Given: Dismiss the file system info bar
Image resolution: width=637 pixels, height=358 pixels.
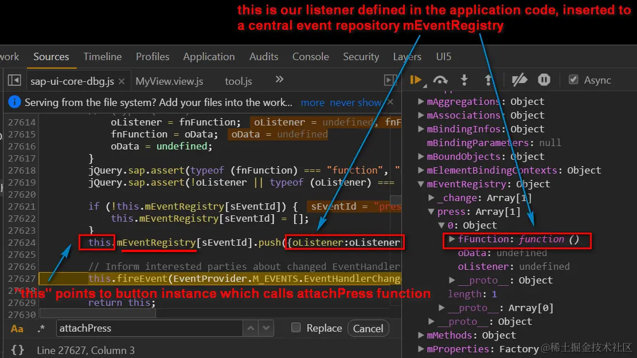Looking at the screenshot, I should pos(390,102).
